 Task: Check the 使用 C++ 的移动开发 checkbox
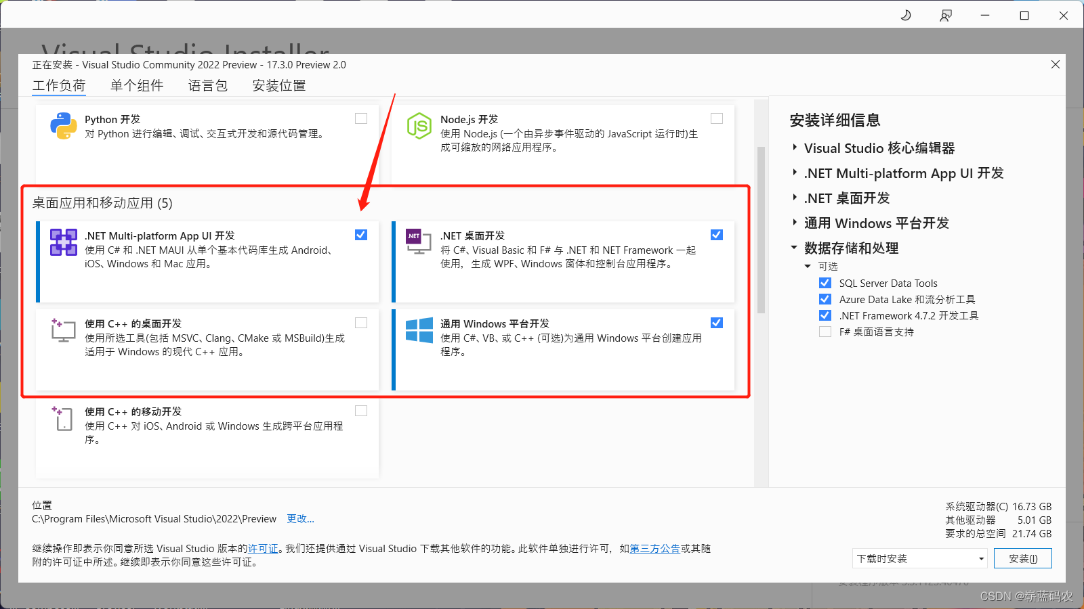point(361,411)
